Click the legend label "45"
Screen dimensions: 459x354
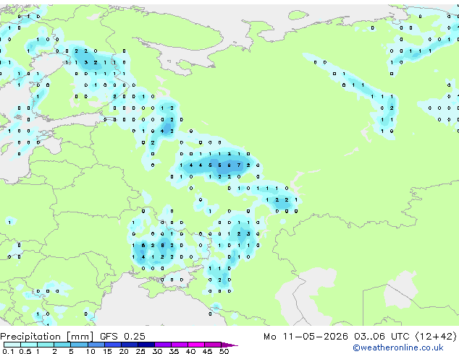207,351
